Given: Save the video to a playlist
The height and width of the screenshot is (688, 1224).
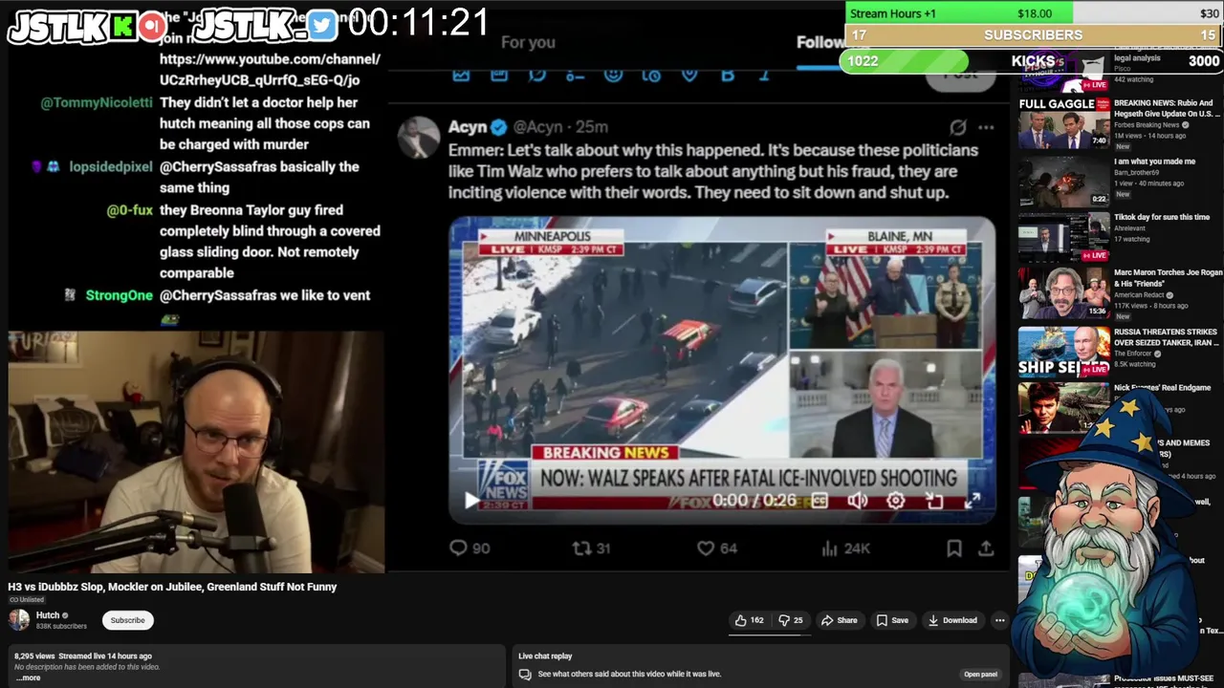Looking at the screenshot, I should (x=892, y=620).
